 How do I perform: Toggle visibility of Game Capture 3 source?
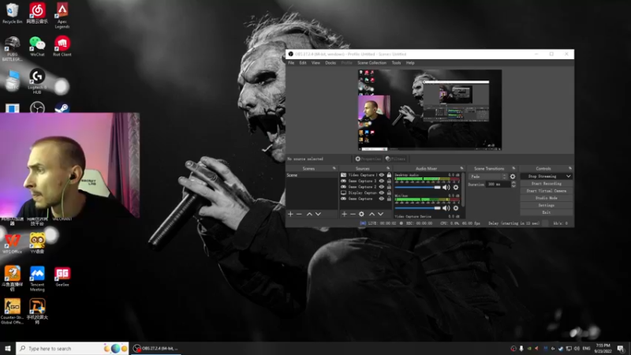tap(382, 181)
